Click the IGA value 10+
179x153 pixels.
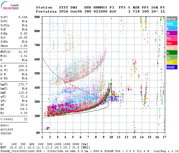[154, 11]
